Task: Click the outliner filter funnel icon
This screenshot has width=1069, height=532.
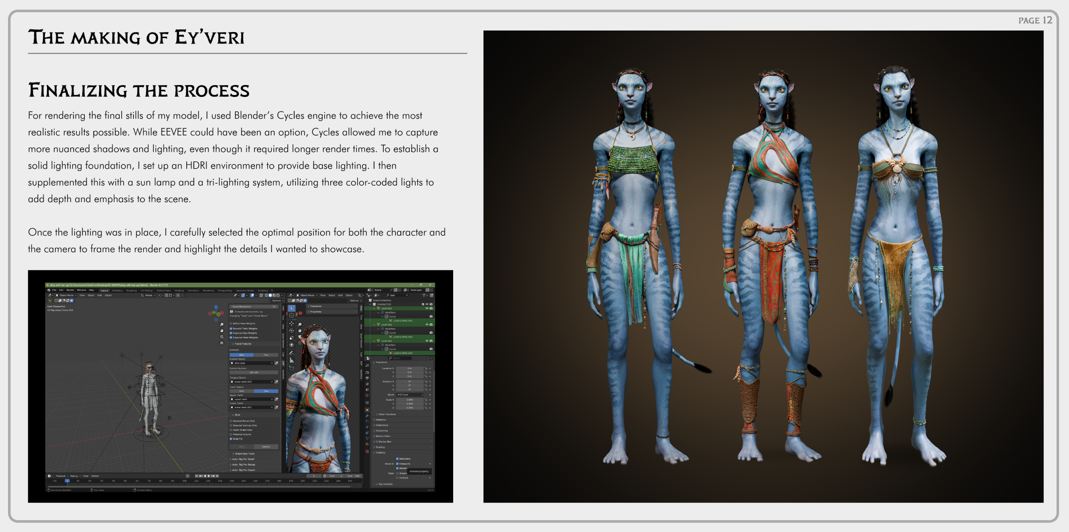Action: click(424, 296)
